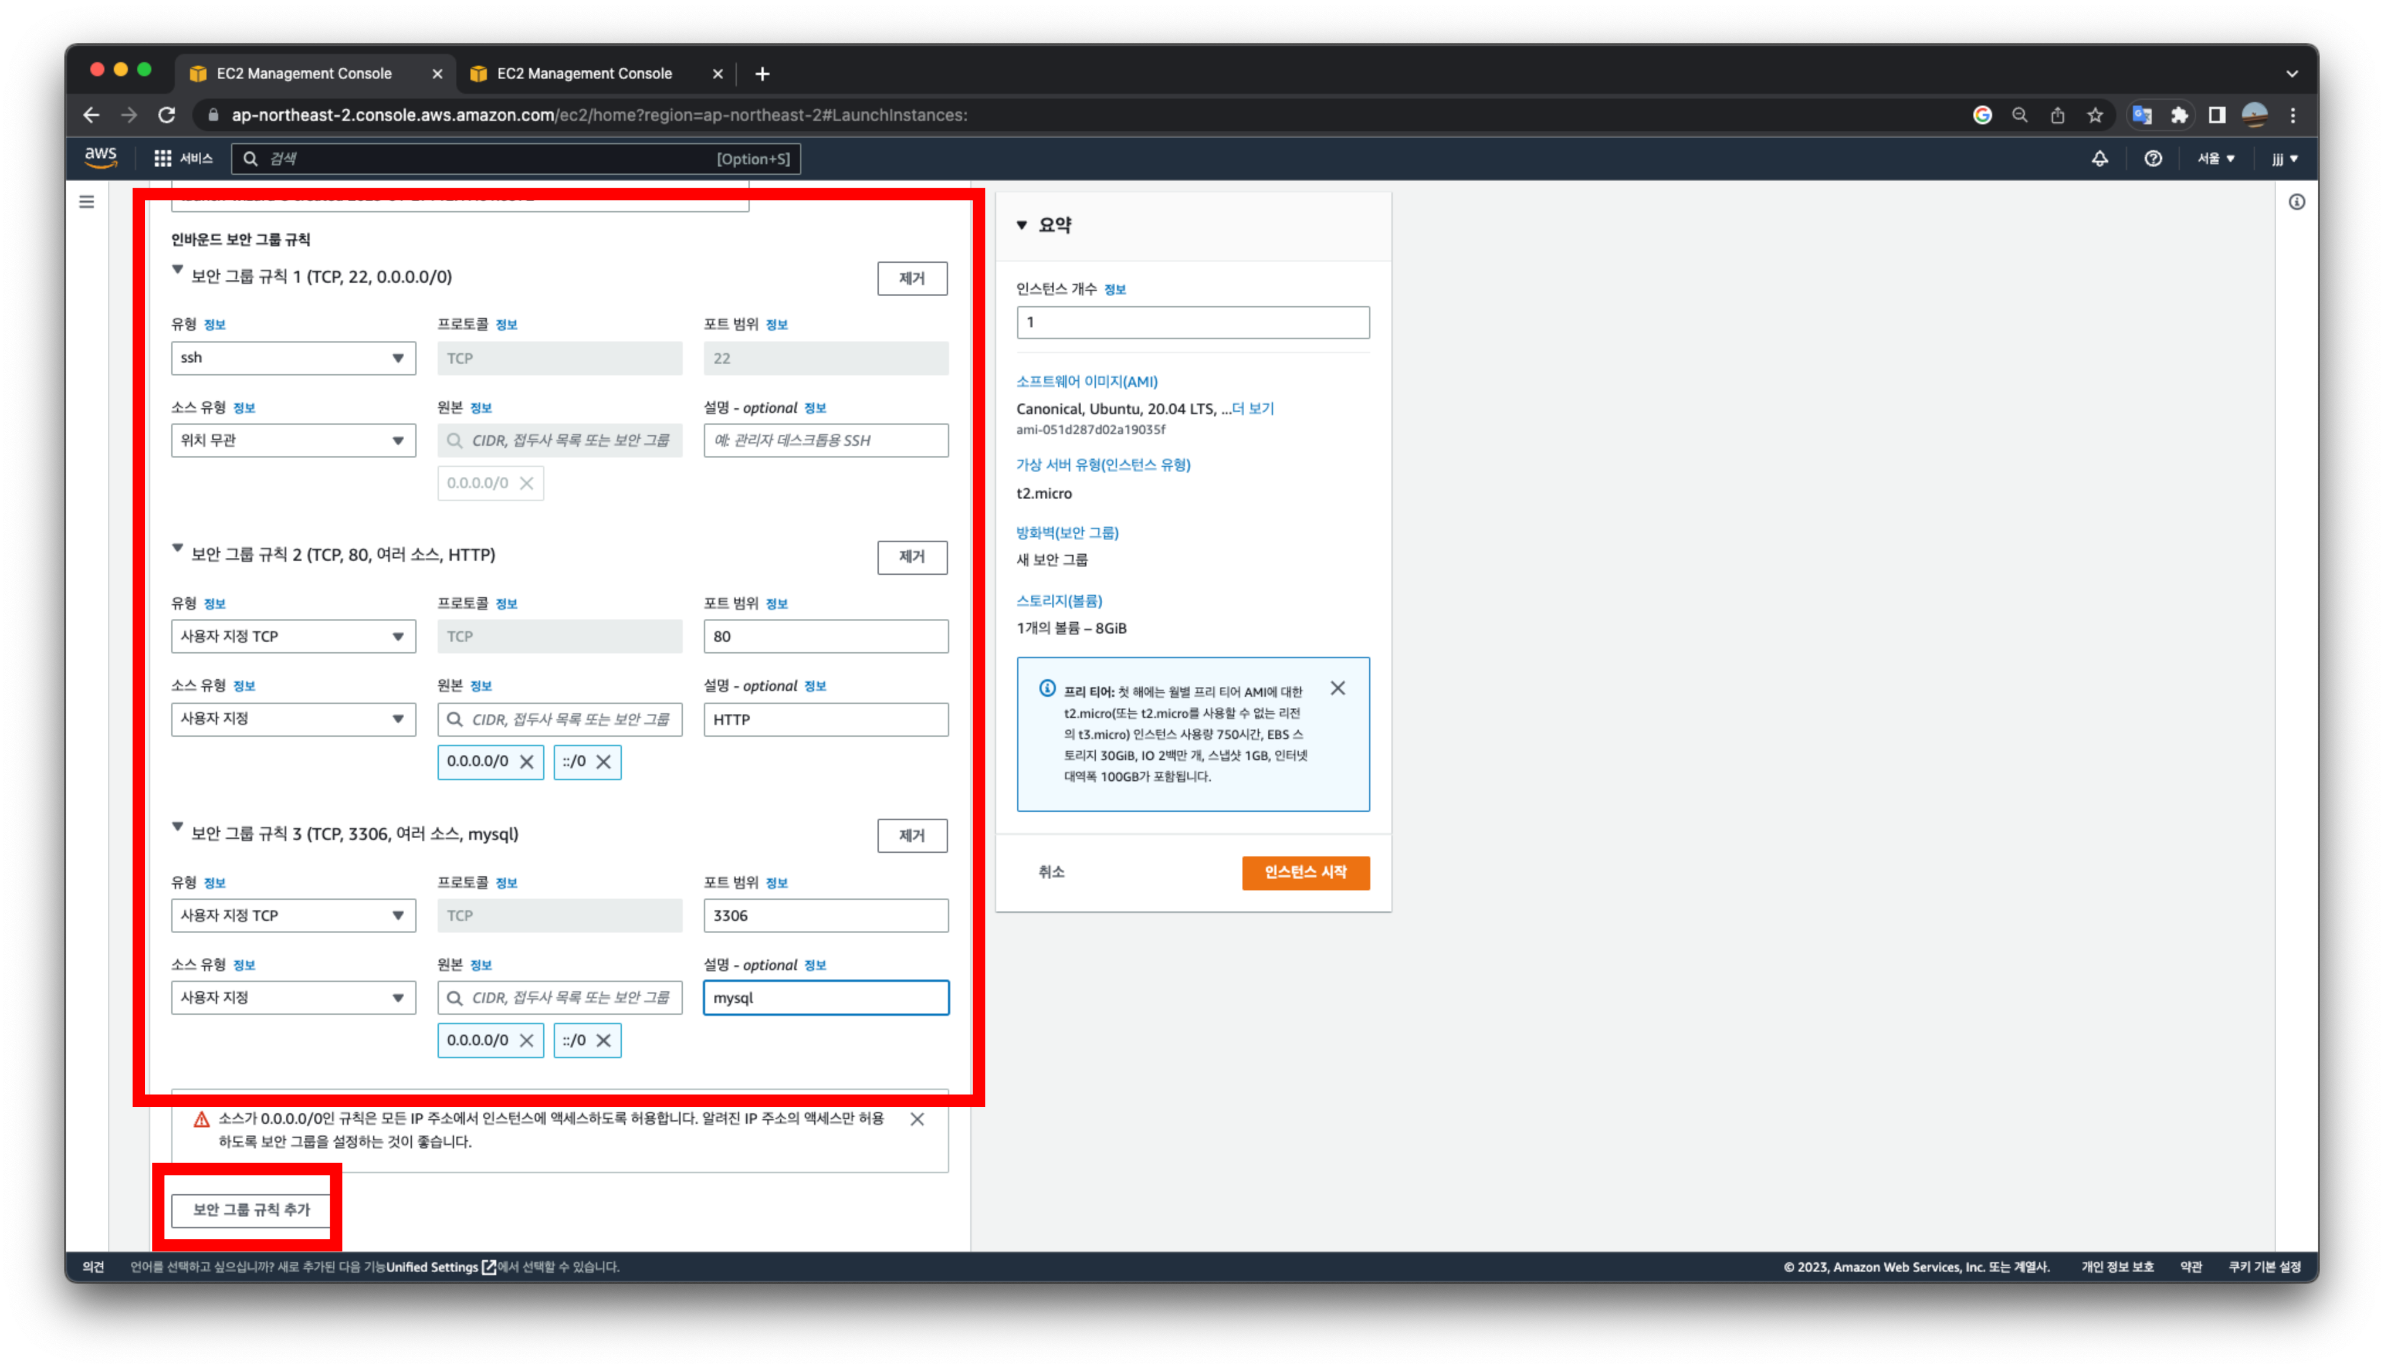Click the browser bookmark star icon

(x=2094, y=115)
